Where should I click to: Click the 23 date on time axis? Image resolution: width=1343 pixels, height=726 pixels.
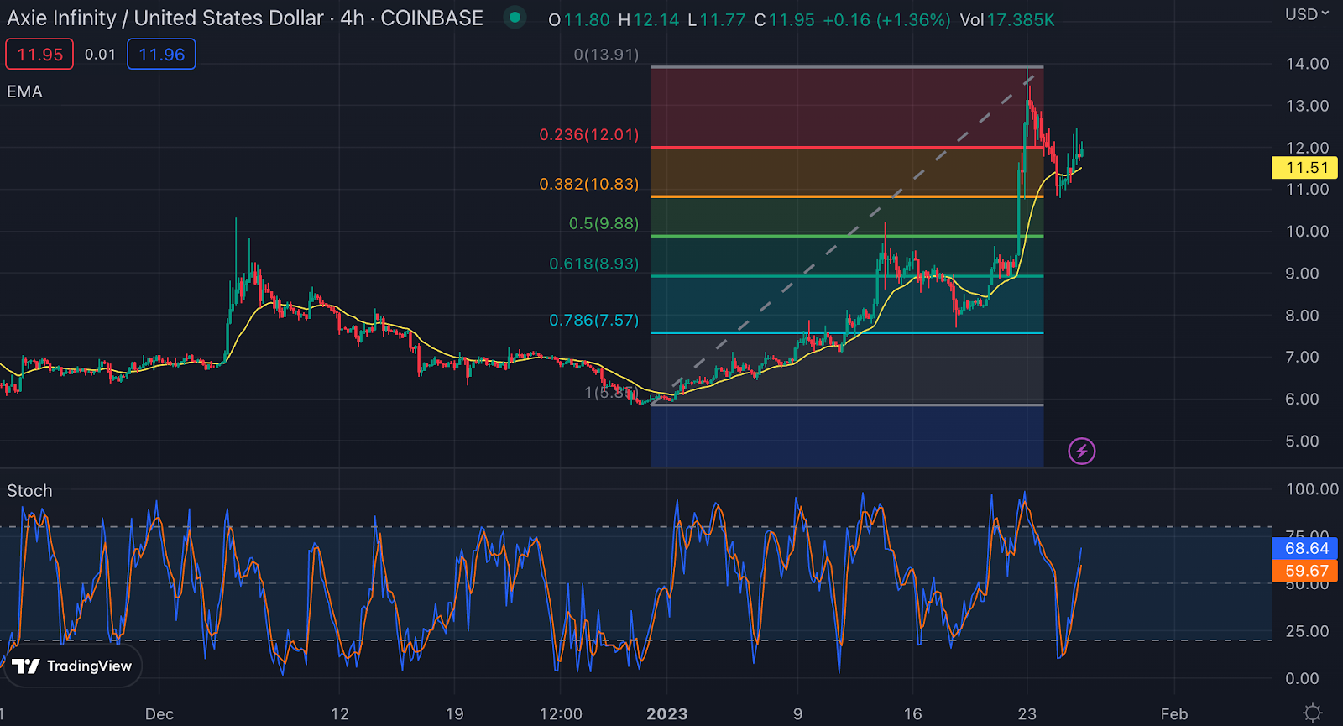1027,714
